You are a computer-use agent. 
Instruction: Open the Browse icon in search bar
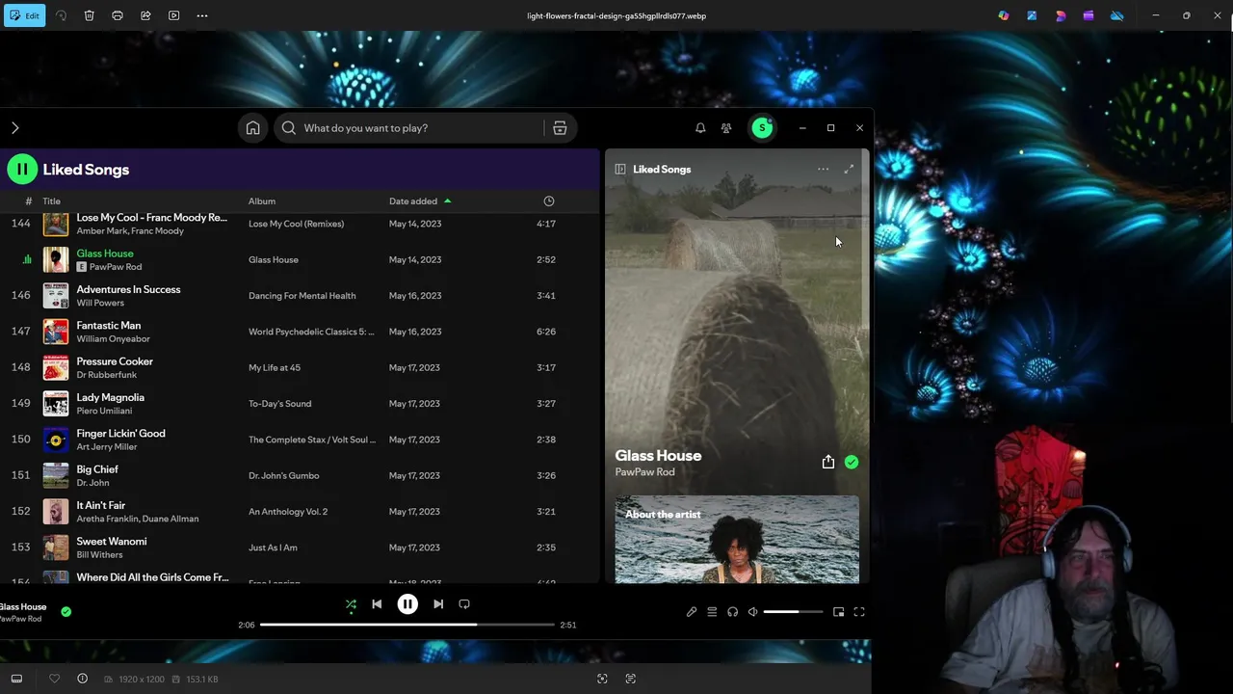[560, 128]
